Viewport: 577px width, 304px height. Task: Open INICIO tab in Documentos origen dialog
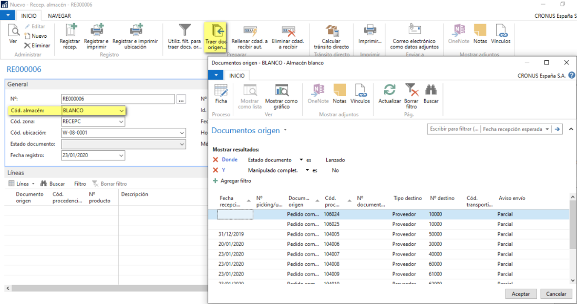236,75
